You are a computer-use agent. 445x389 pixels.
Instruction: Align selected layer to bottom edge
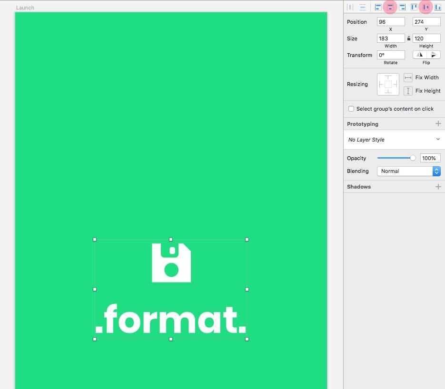437,7
